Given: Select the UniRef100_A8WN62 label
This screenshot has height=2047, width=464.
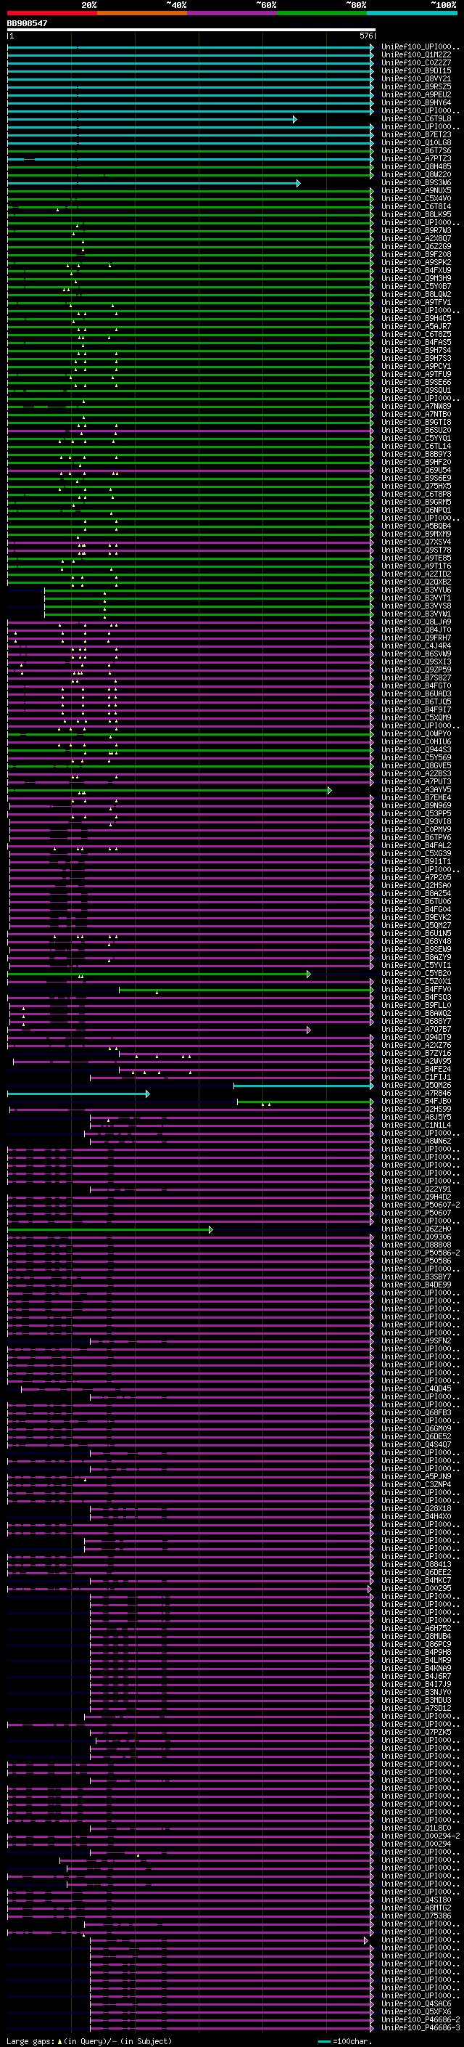Looking at the screenshot, I should [x=416, y=1141].
